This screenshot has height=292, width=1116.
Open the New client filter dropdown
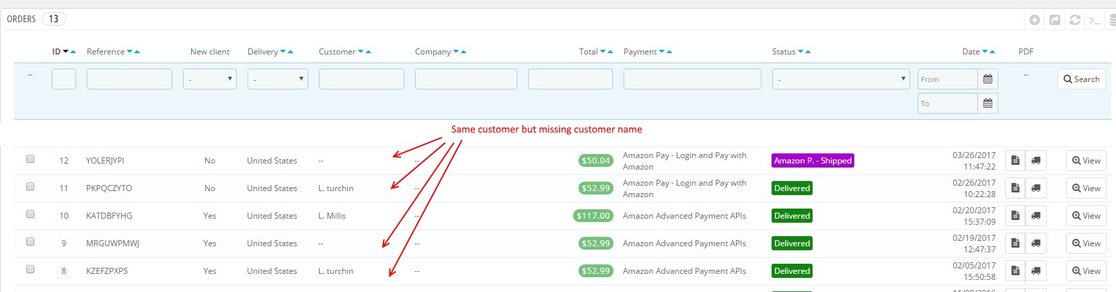pos(209,79)
